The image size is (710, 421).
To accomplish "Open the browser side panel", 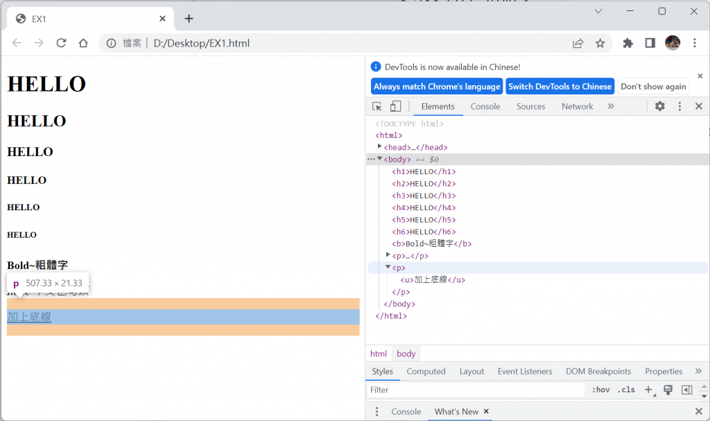I will pyautogui.click(x=650, y=43).
